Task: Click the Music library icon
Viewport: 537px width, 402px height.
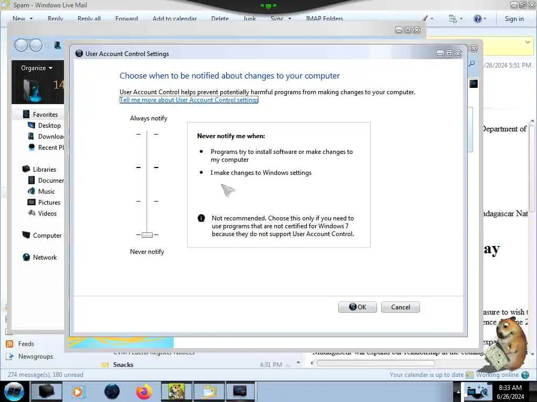Action: click(31, 191)
